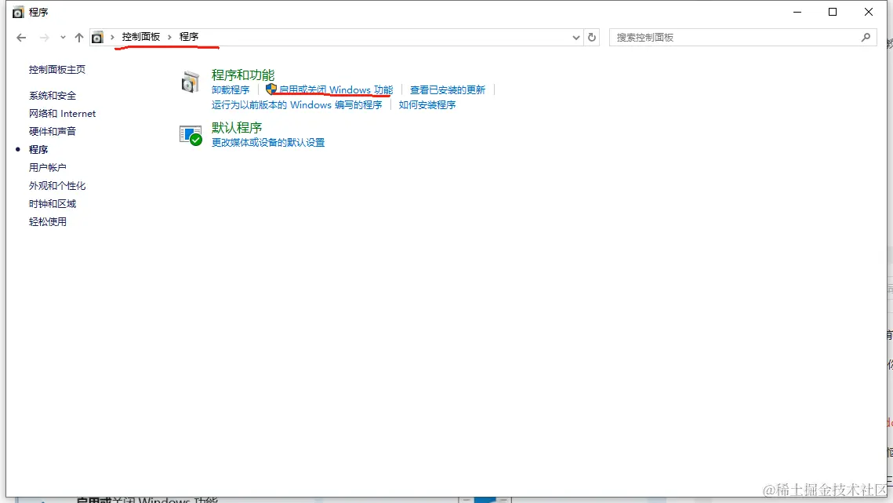The height and width of the screenshot is (503, 893).
Task: Click the window title bar icon
Action: (x=18, y=12)
